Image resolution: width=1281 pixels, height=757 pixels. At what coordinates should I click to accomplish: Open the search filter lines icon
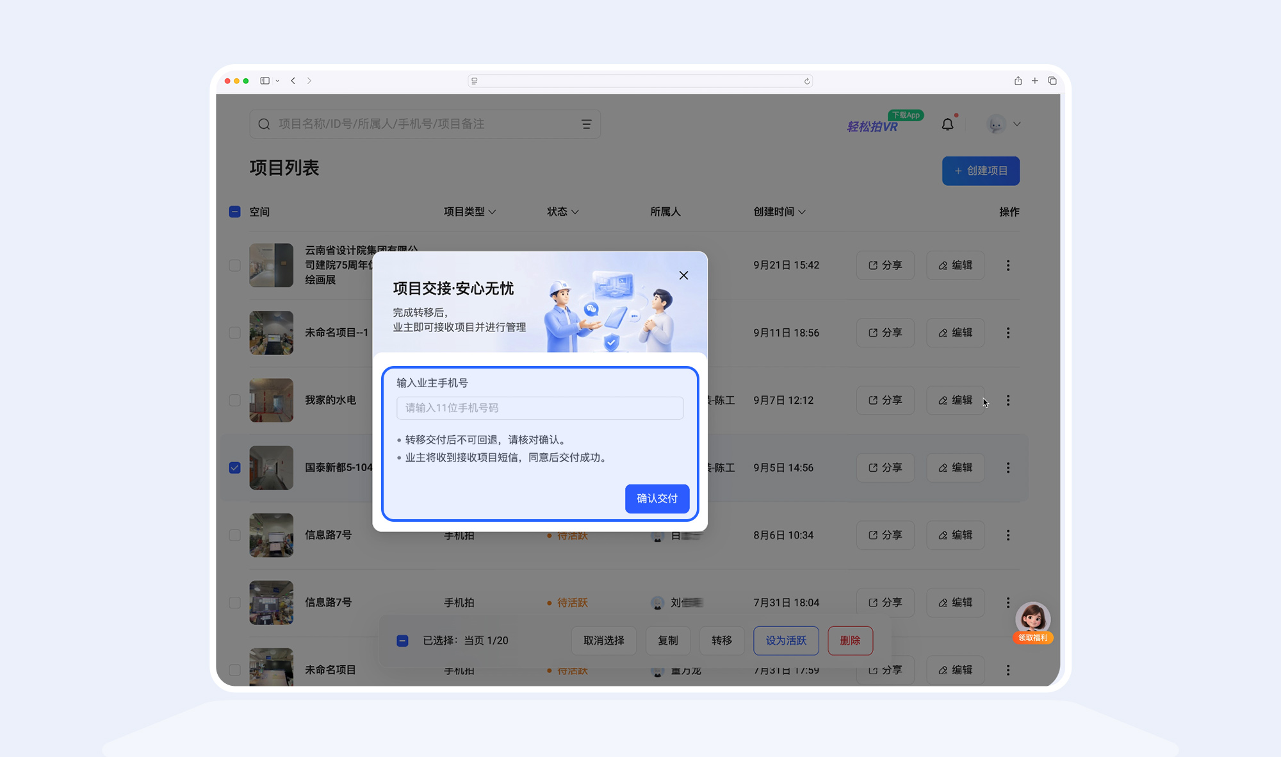pyautogui.click(x=586, y=124)
